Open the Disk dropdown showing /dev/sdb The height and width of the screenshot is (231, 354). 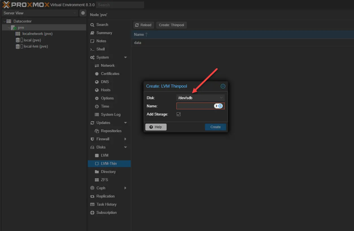[200, 98]
